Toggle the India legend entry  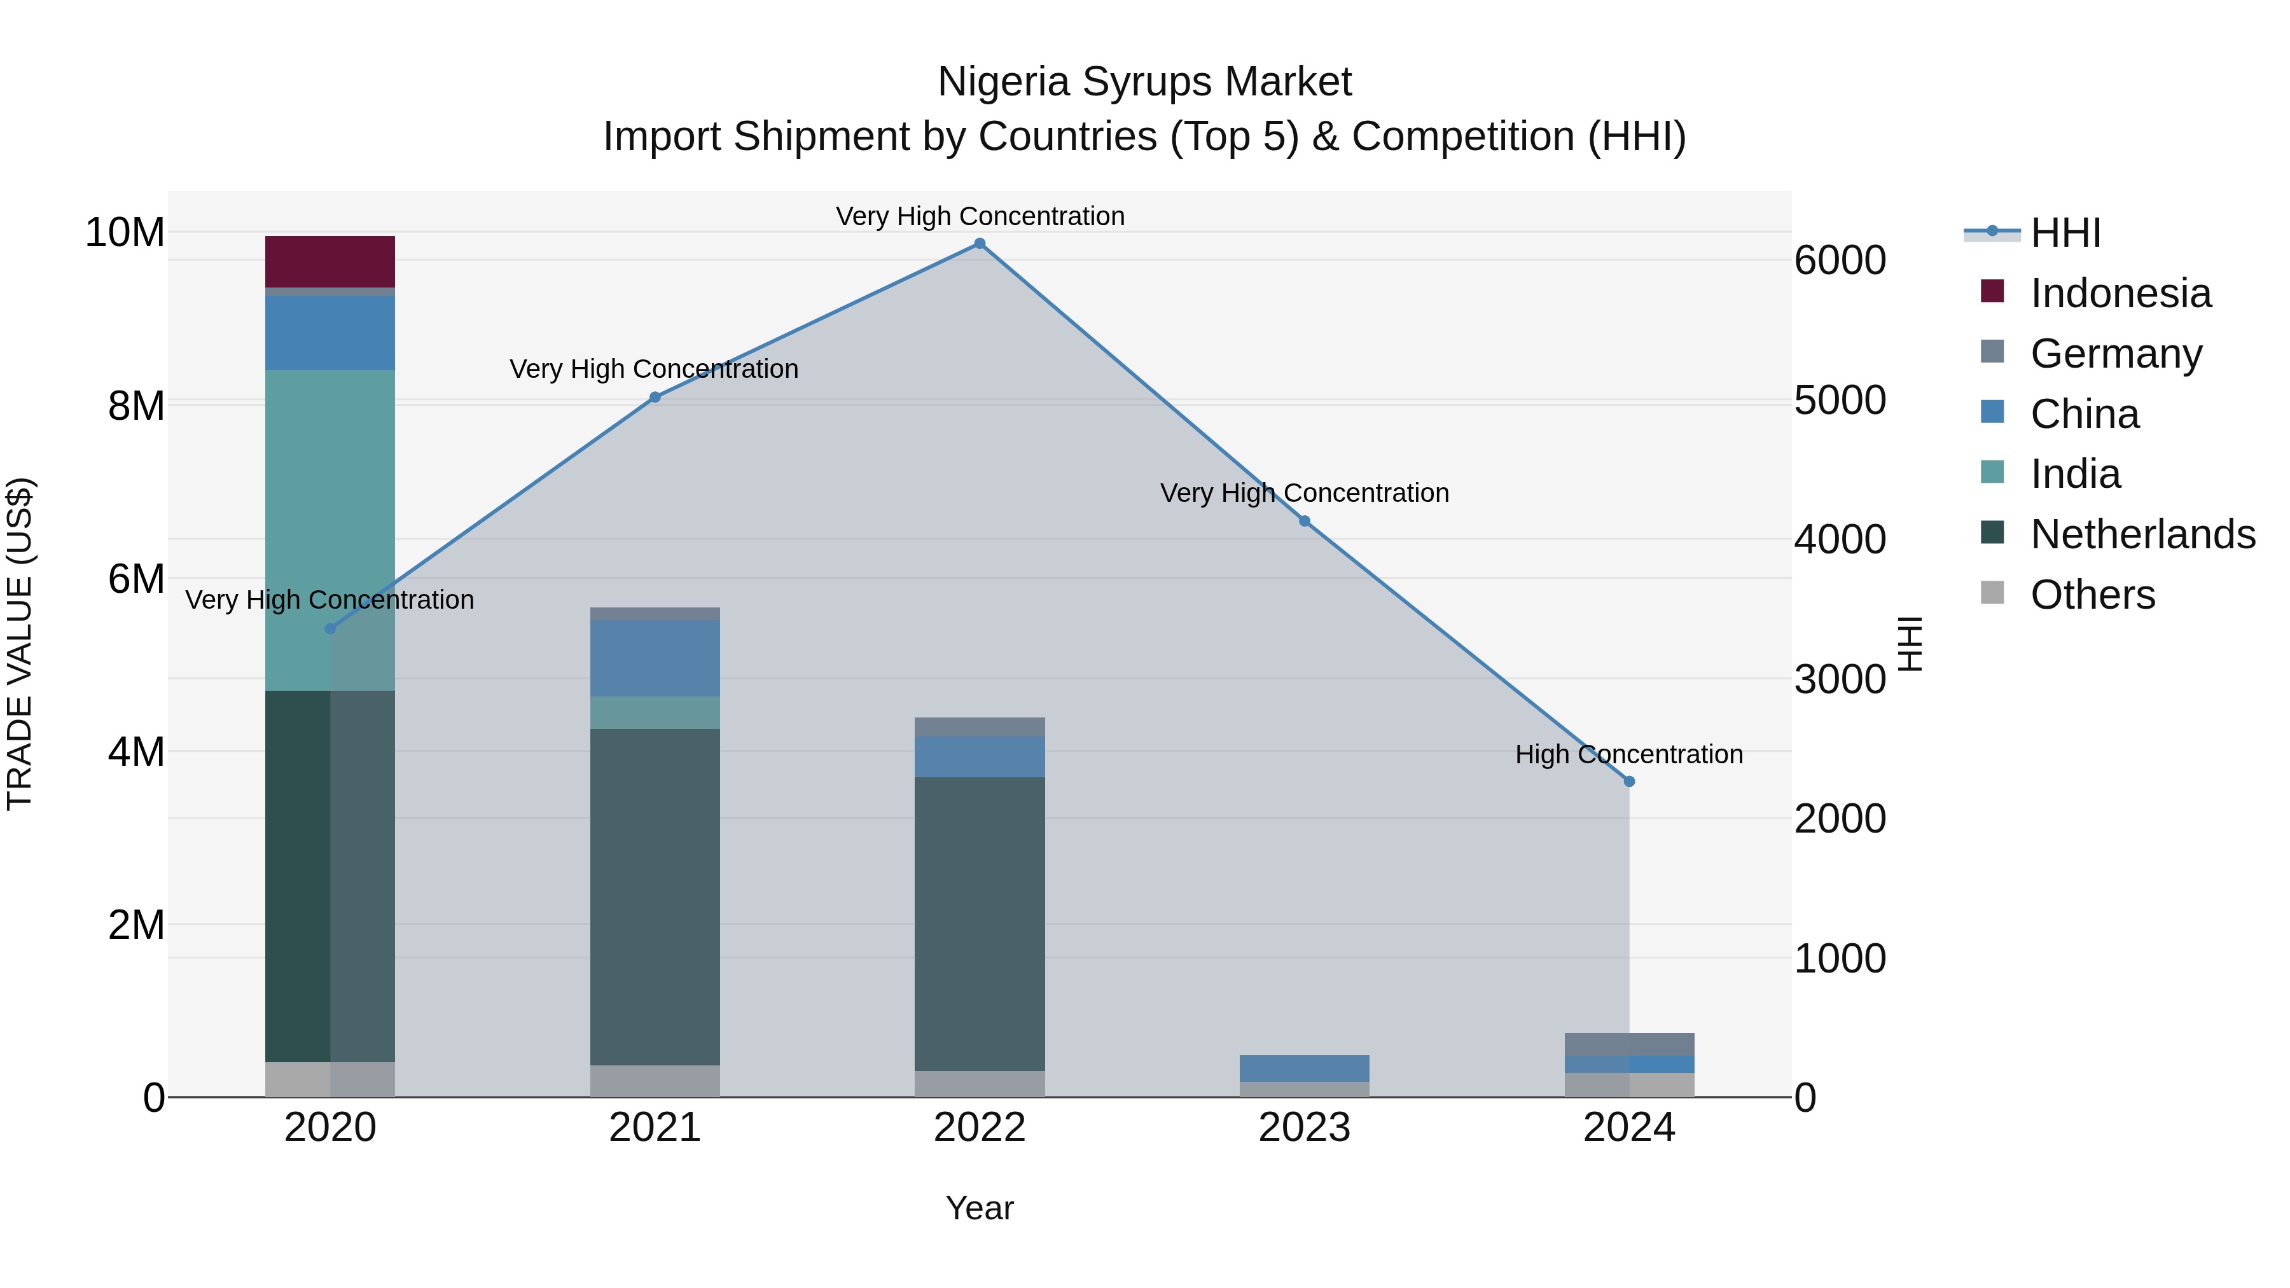(2050, 474)
